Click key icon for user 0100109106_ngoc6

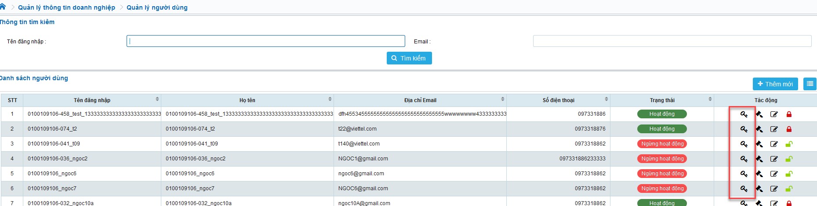pyautogui.click(x=744, y=174)
